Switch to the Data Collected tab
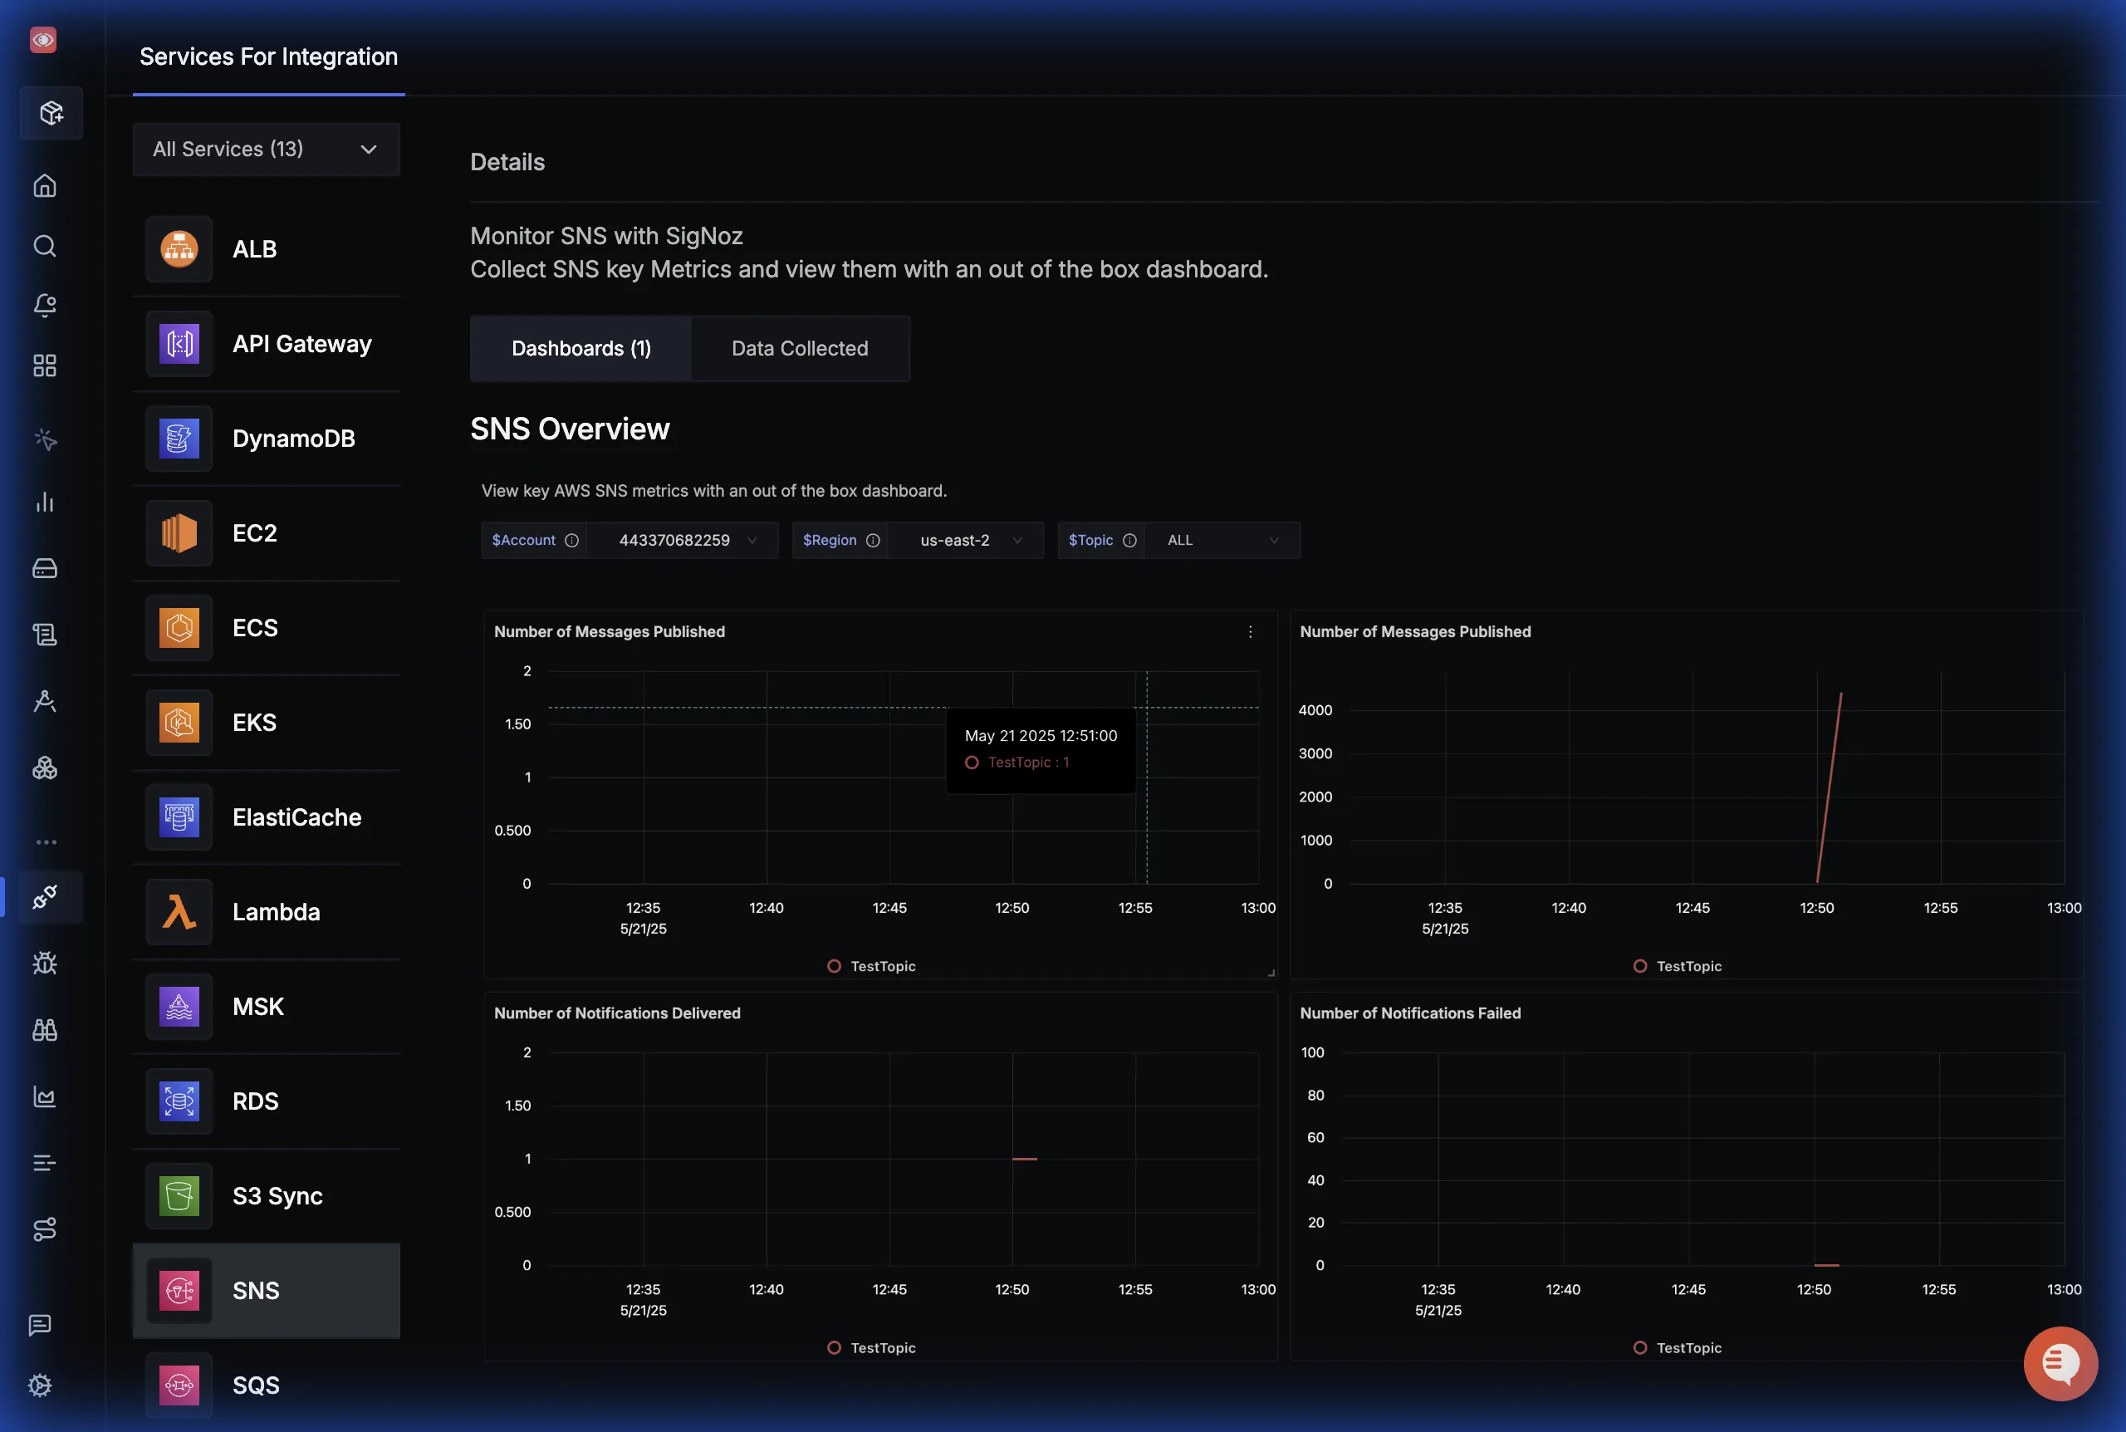2126x1432 pixels. click(x=800, y=349)
